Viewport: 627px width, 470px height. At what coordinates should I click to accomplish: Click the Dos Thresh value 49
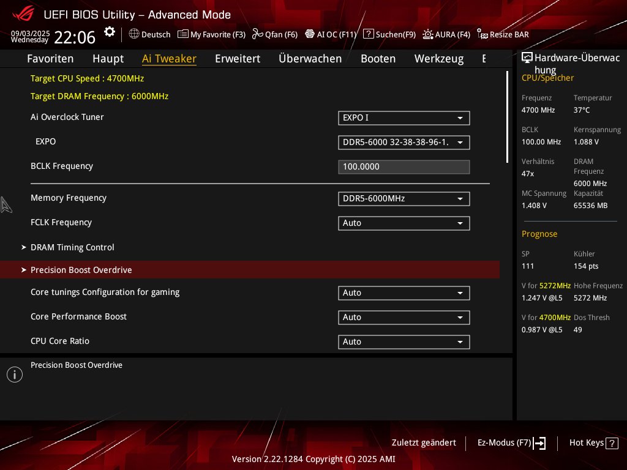(x=577, y=330)
